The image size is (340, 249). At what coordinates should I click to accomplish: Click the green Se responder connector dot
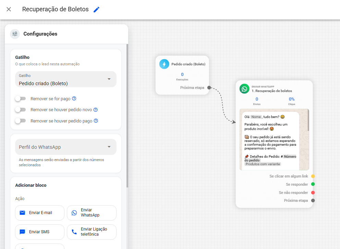[x=313, y=184]
